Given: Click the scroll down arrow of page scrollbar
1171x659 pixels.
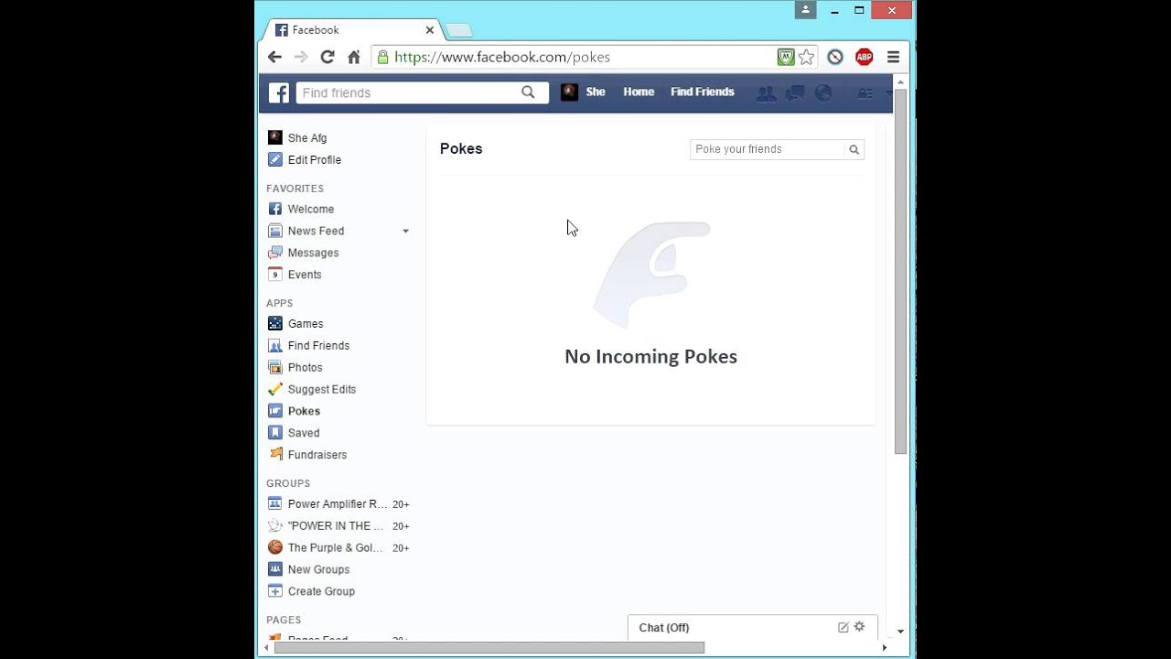Looking at the screenshot, I should (900, 632).
